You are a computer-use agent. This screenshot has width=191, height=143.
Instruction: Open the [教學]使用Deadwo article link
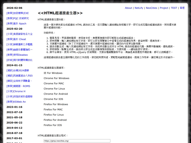(17, 55)
